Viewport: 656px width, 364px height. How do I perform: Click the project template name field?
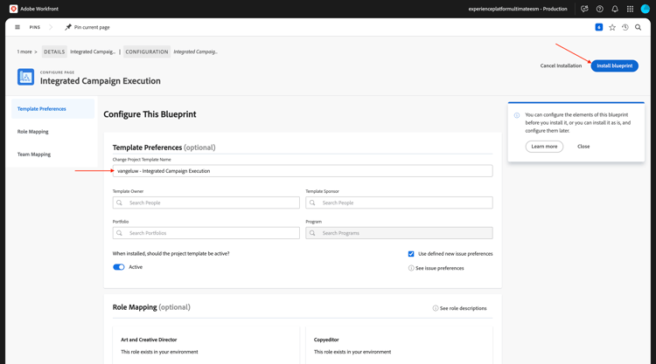pos(303,171)
